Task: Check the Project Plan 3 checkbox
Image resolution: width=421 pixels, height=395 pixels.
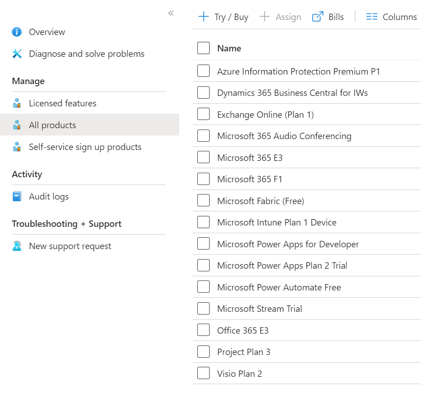Action: [204, 352]
